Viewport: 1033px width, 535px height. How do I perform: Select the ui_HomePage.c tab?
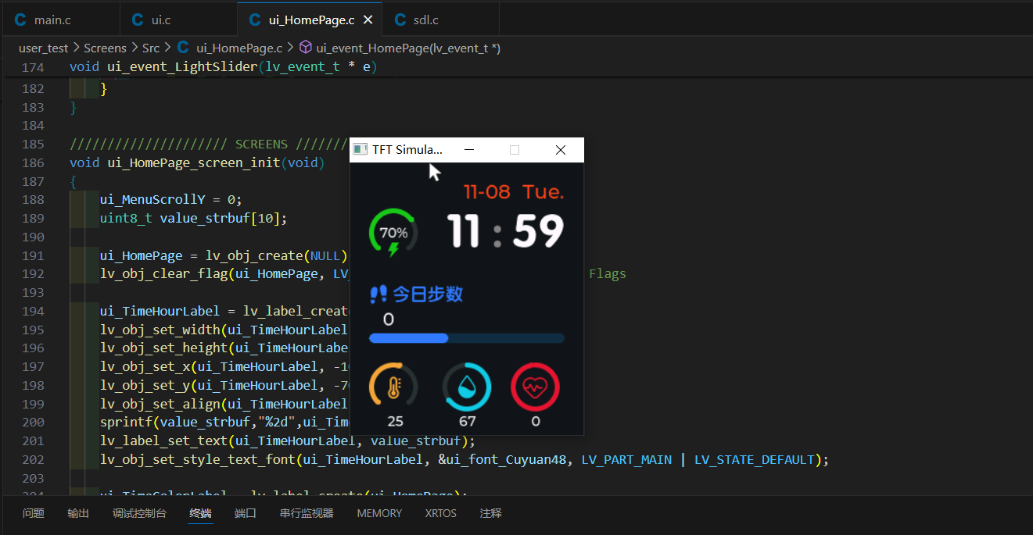310,20
